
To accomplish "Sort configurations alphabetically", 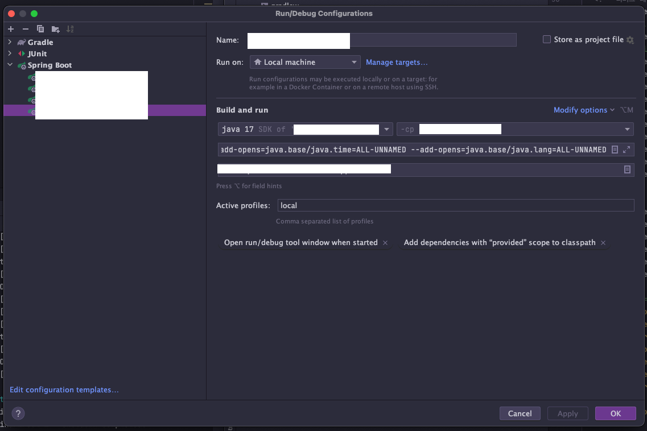I will point(70,28).
